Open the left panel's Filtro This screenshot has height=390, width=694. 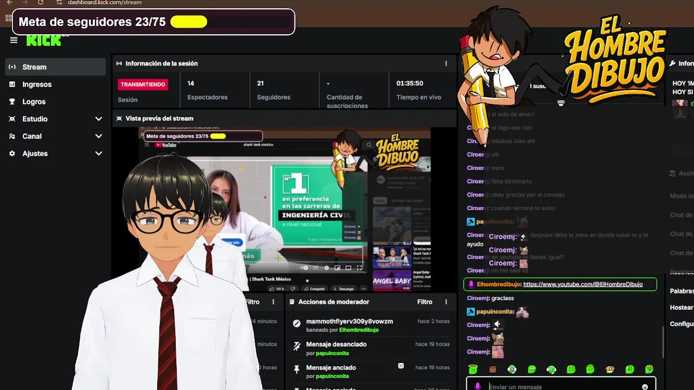coord(252,302)
